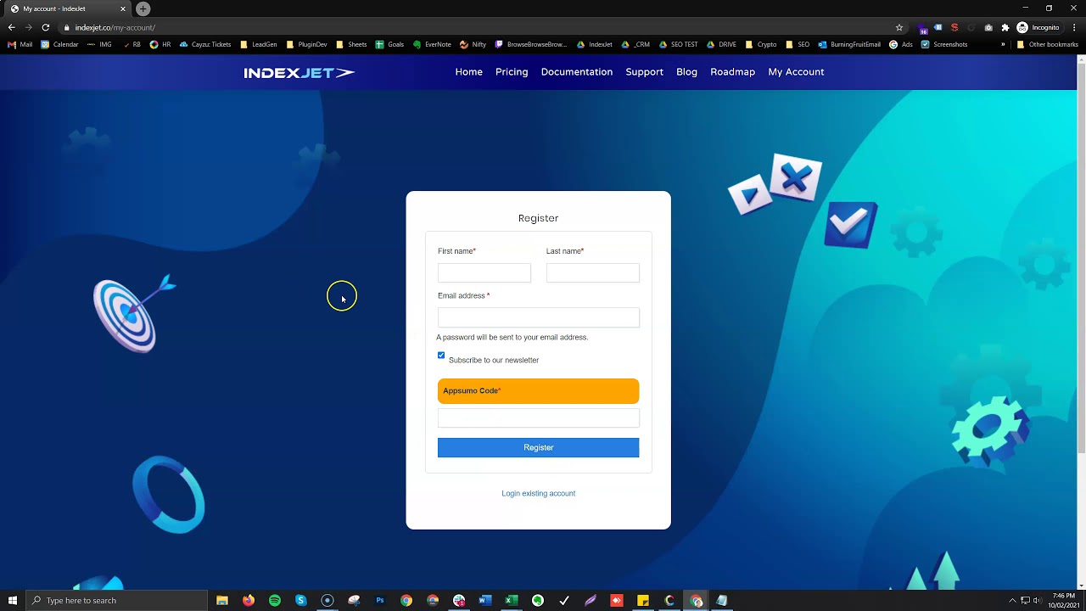Uncheck Subscribe to our newsletter
Image resolution: width=1086 pixels, height=611 pixels.
coord(441,356)
